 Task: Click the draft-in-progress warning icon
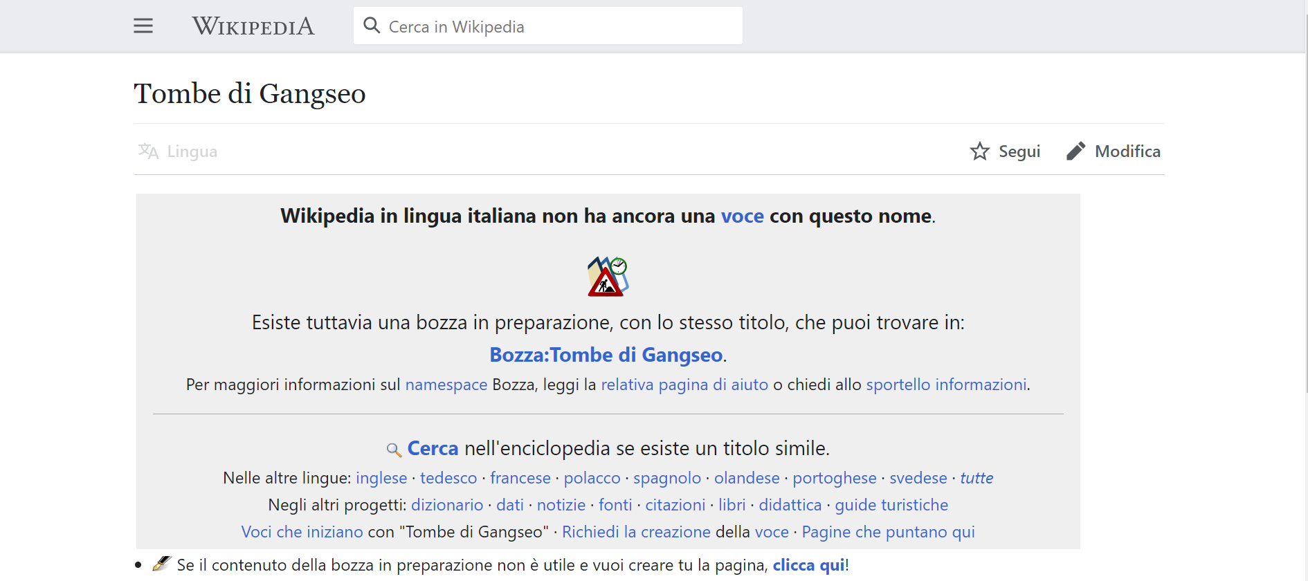(x=608, y=277)
